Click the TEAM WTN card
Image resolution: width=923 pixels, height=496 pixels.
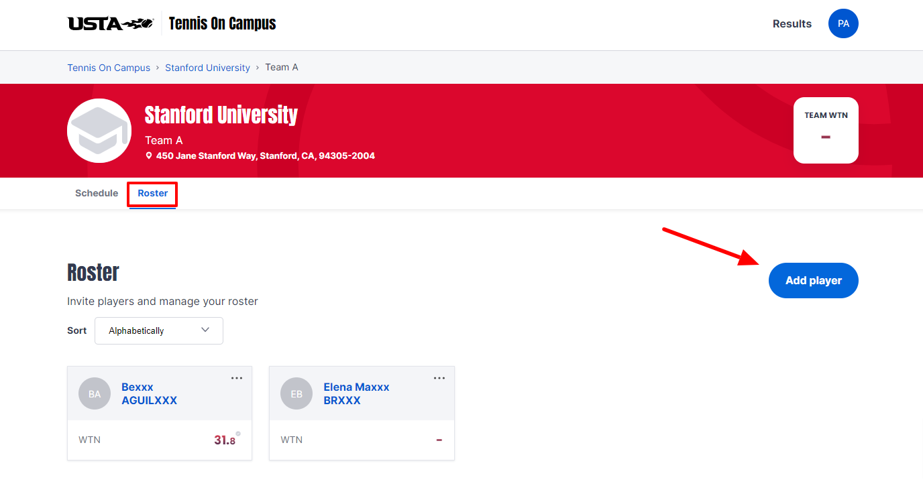826,130
